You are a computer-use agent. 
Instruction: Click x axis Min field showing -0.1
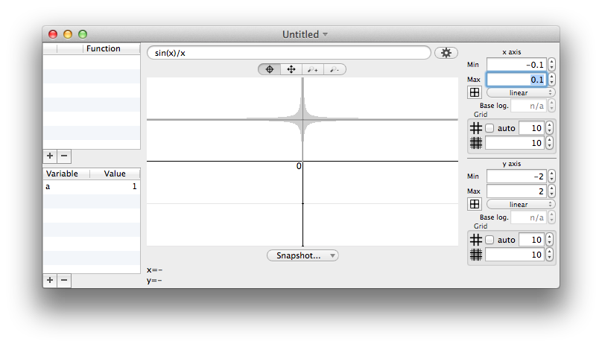click(516, 65)
